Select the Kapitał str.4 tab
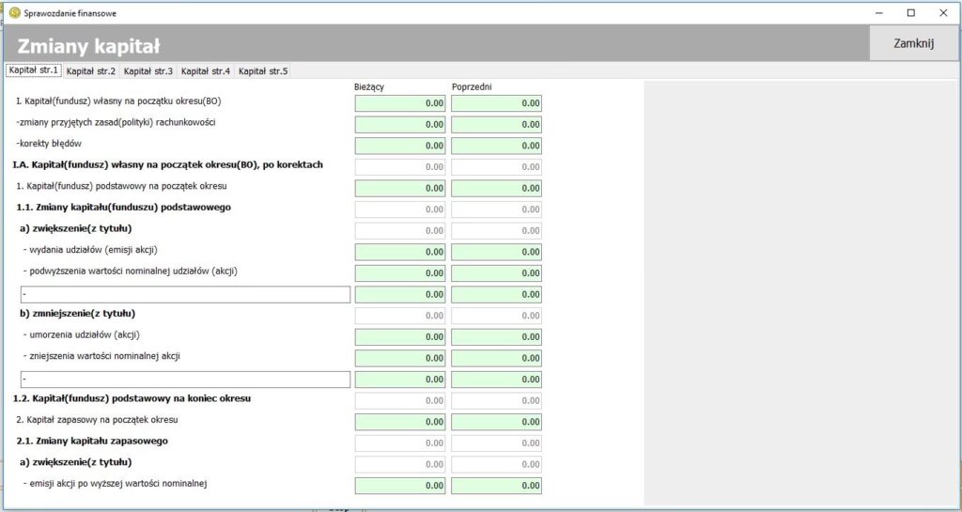Image resolution: width=962 pixels, height=512 pixels. coord(206,70)
